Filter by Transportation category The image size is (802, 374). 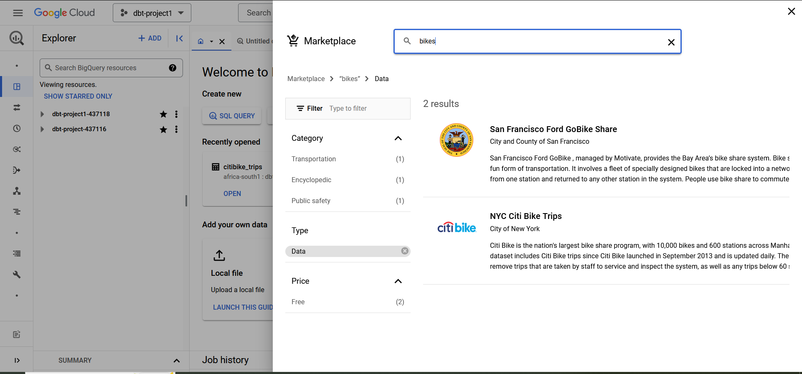(348, 159)
